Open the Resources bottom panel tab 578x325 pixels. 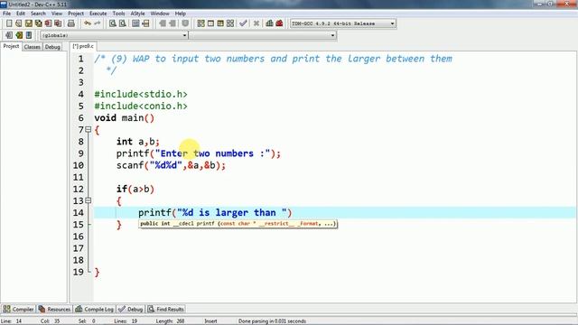tap(54, 309)
